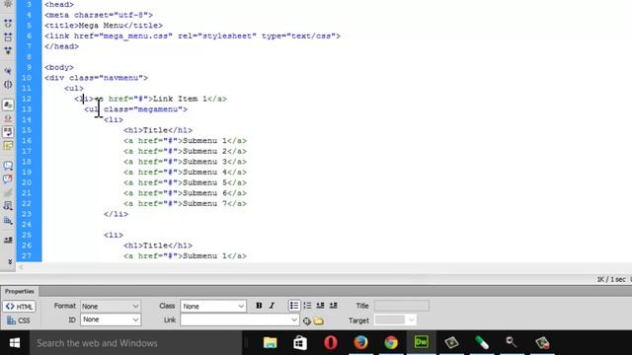The width and height of the screenshot is (632, 355).
Task: Click "Submenu 4" on line 19
Action: coord(204,172)
